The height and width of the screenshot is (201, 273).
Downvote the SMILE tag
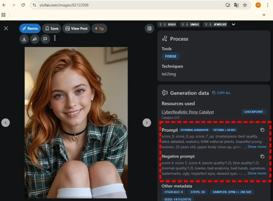coord(187,24)
